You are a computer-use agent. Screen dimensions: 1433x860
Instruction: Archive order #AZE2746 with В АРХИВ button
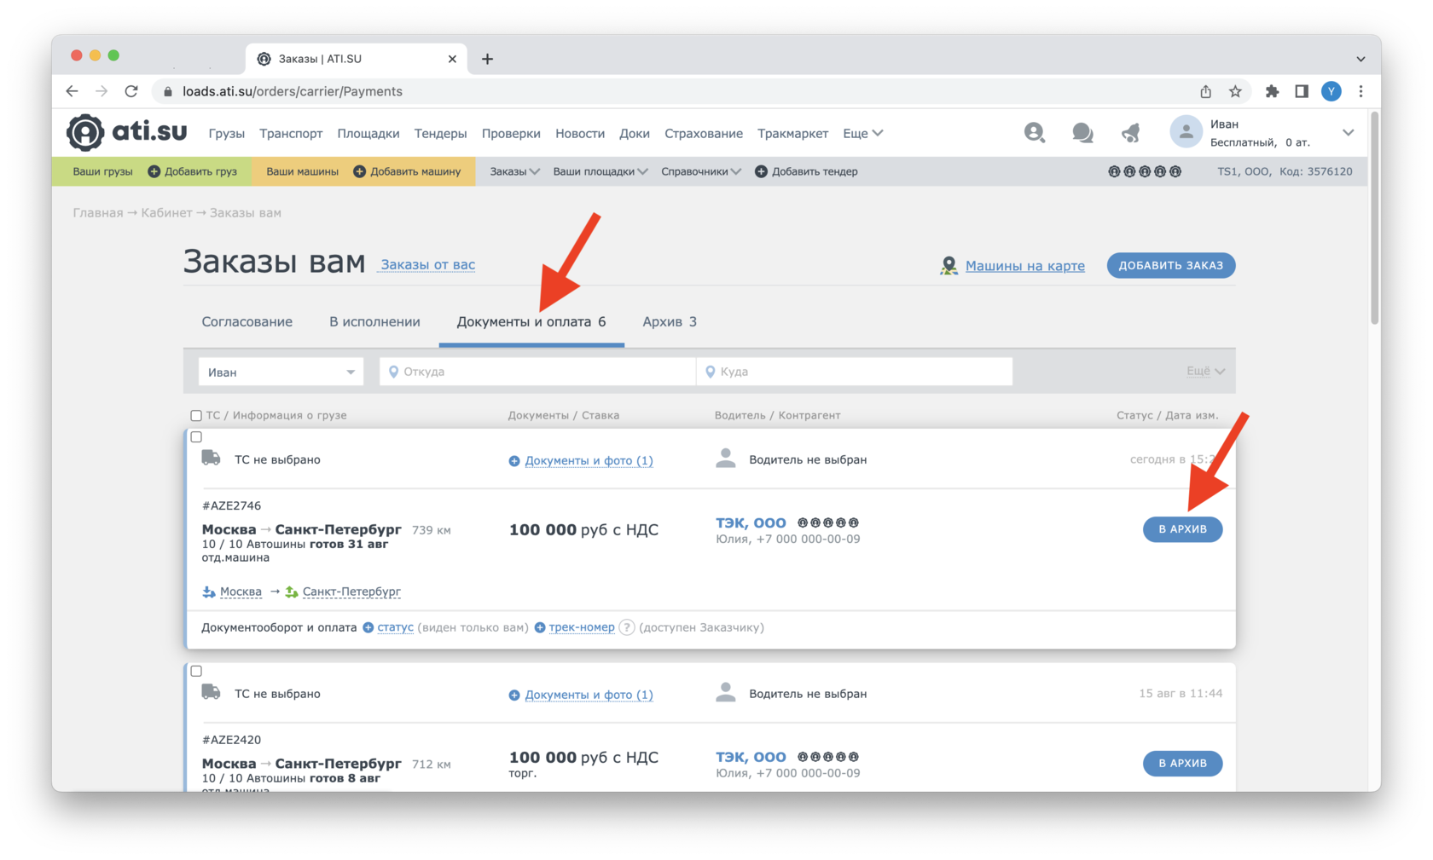pos(1182,529)
